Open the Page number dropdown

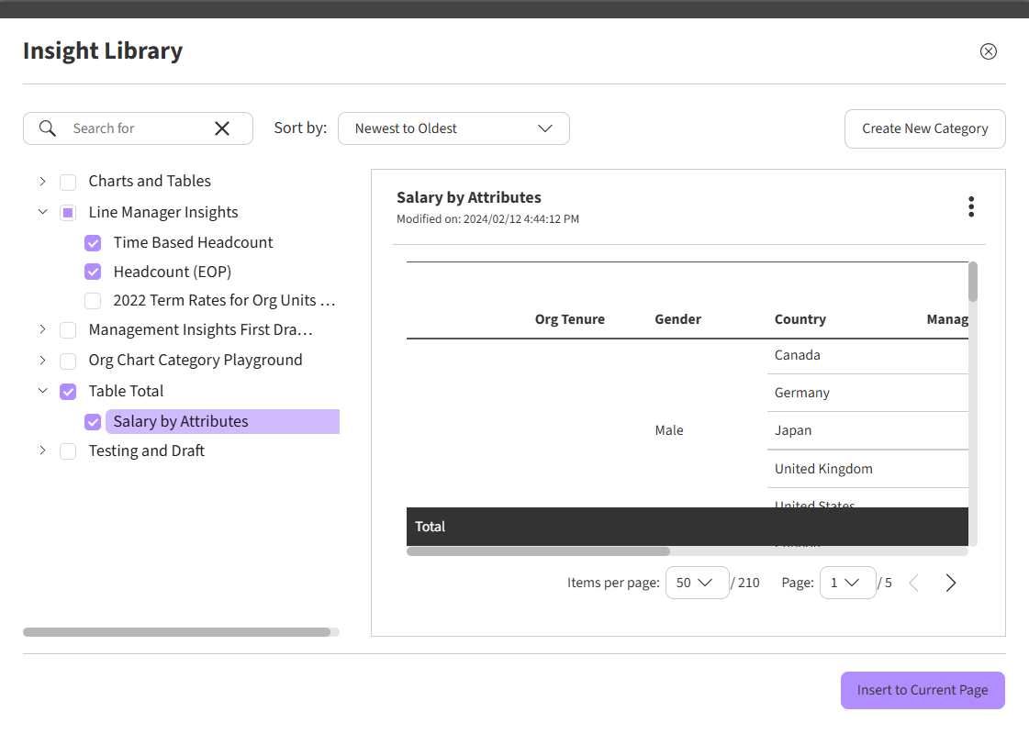846,583
